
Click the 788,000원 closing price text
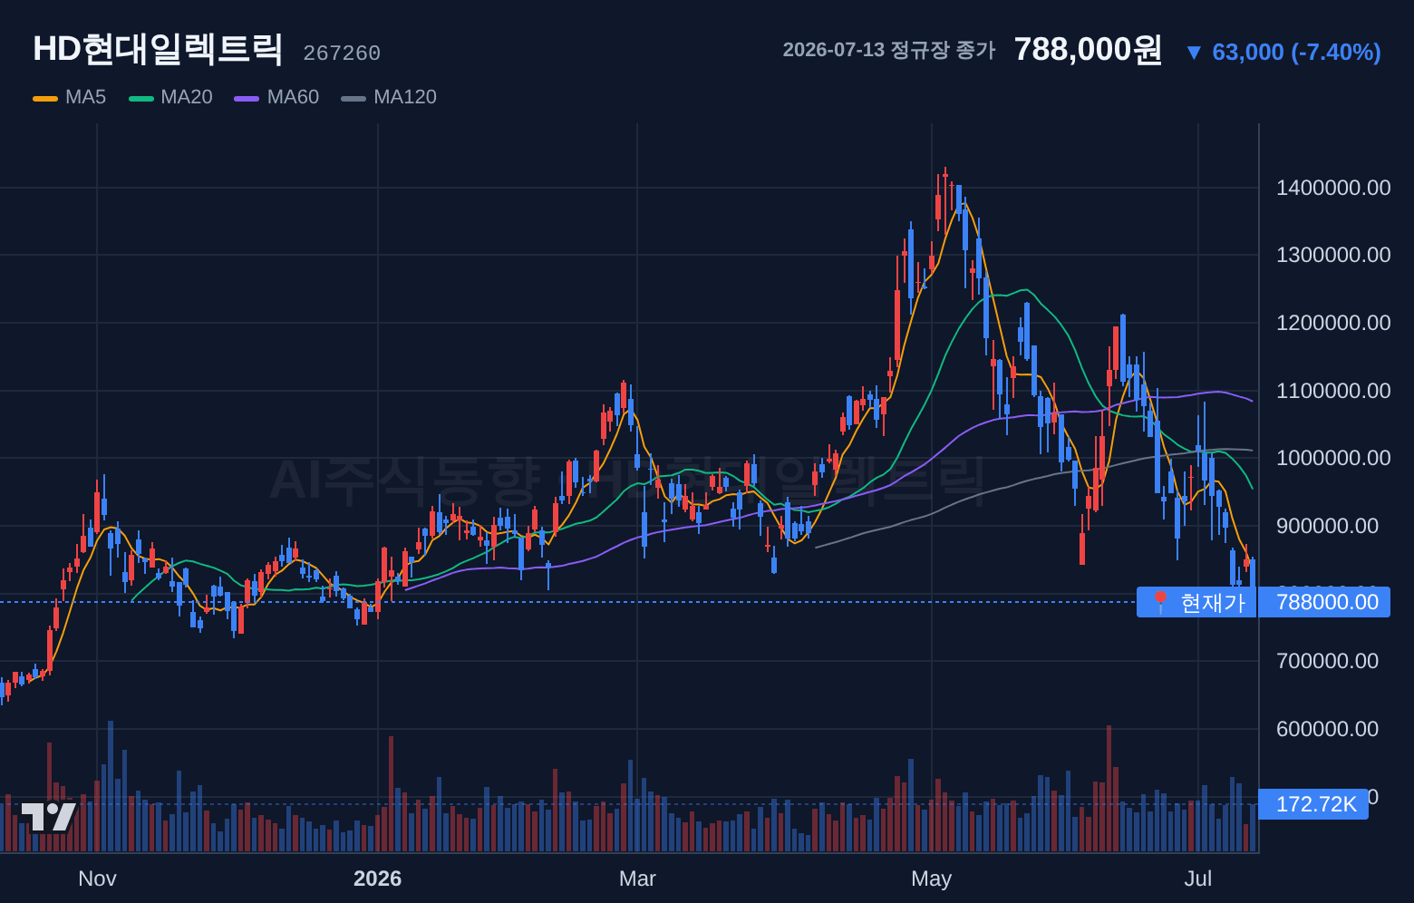1088,50
